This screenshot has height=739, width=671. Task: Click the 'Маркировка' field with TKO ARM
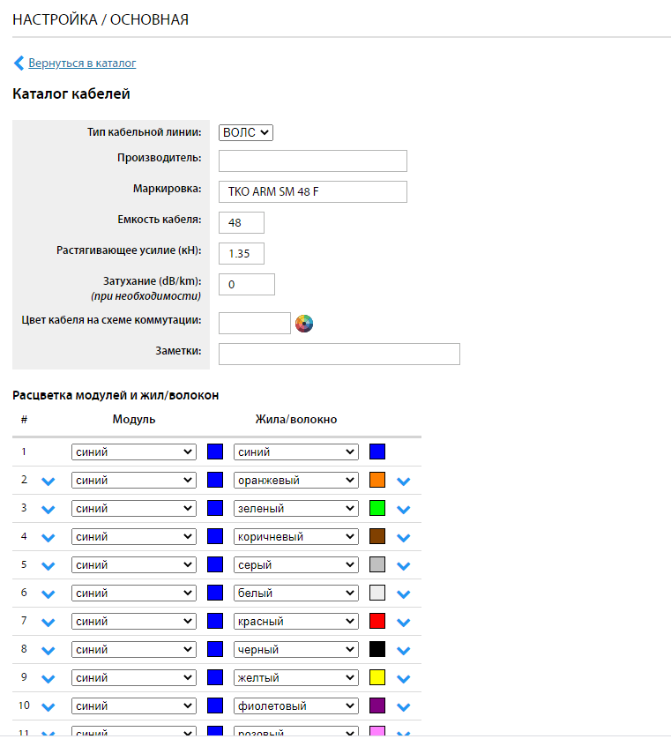[x=313, y=192]
